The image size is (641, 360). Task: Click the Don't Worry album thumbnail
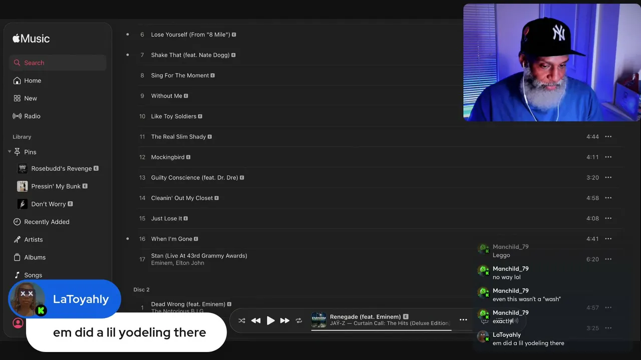(23, 204)
